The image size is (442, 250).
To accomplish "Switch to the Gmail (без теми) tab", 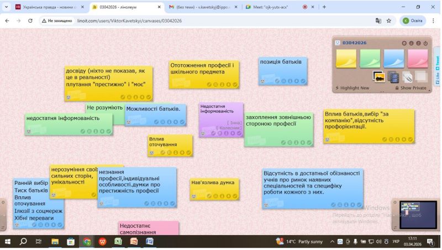I will pyautogui.click(x=203, y=7).
